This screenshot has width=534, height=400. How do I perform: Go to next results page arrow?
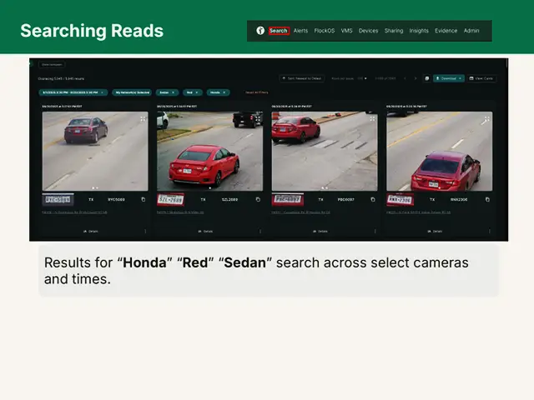point(415,78)
